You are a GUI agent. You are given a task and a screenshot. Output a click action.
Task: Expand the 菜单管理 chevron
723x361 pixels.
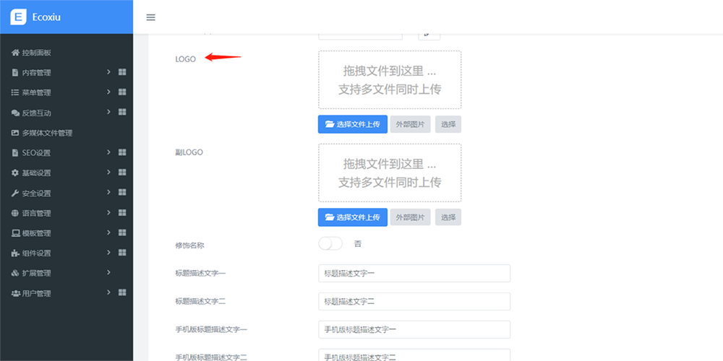(109, 92)
